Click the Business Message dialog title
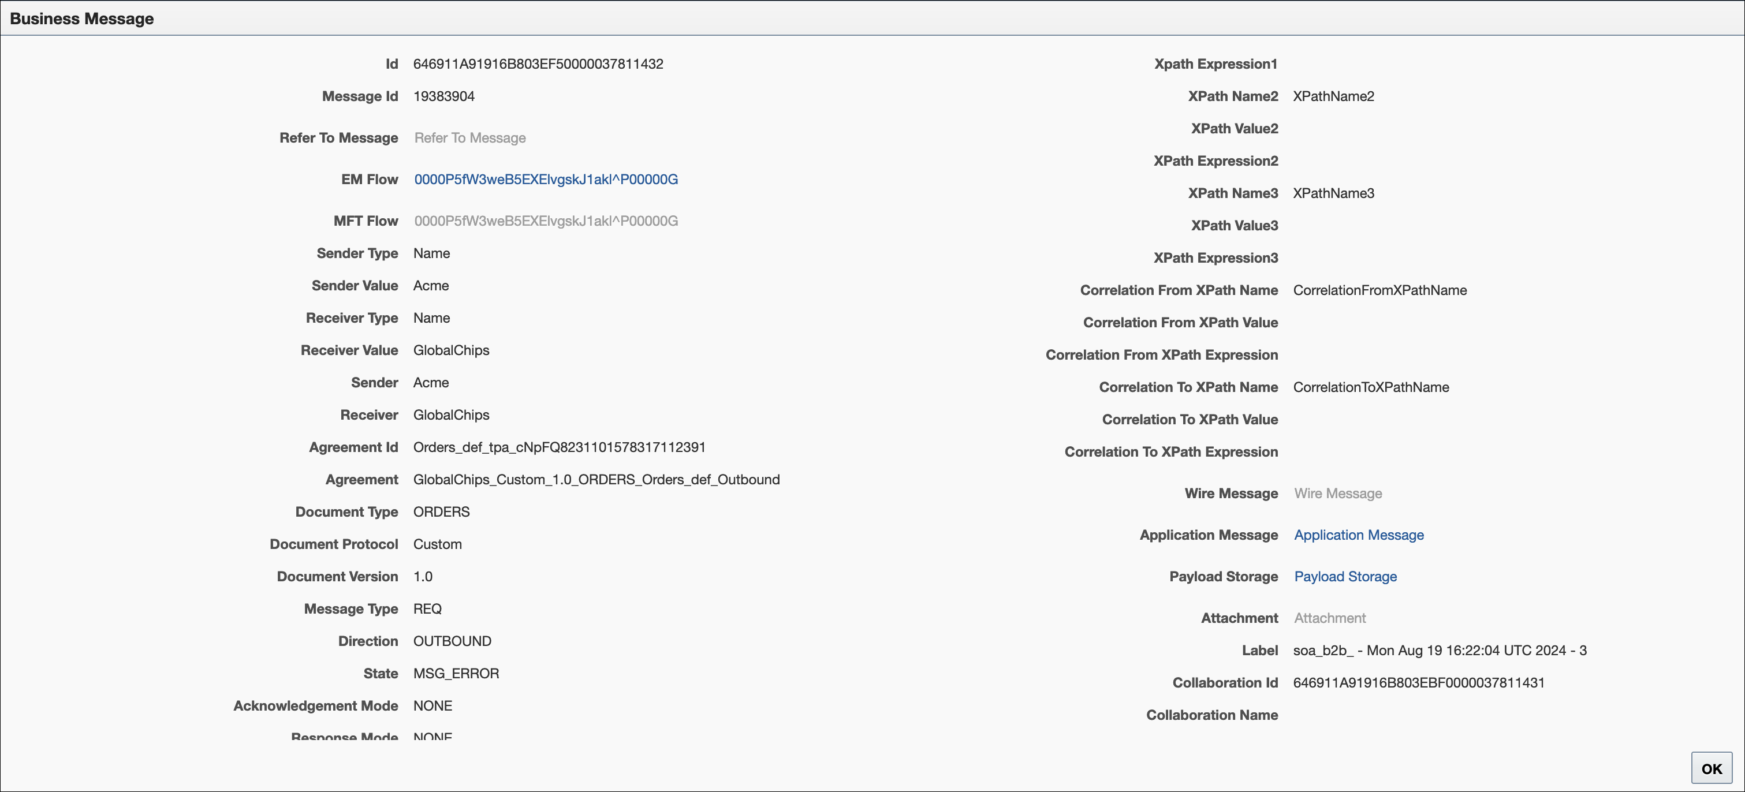This screenshot has height=792, width=1745. click(81, 18)
